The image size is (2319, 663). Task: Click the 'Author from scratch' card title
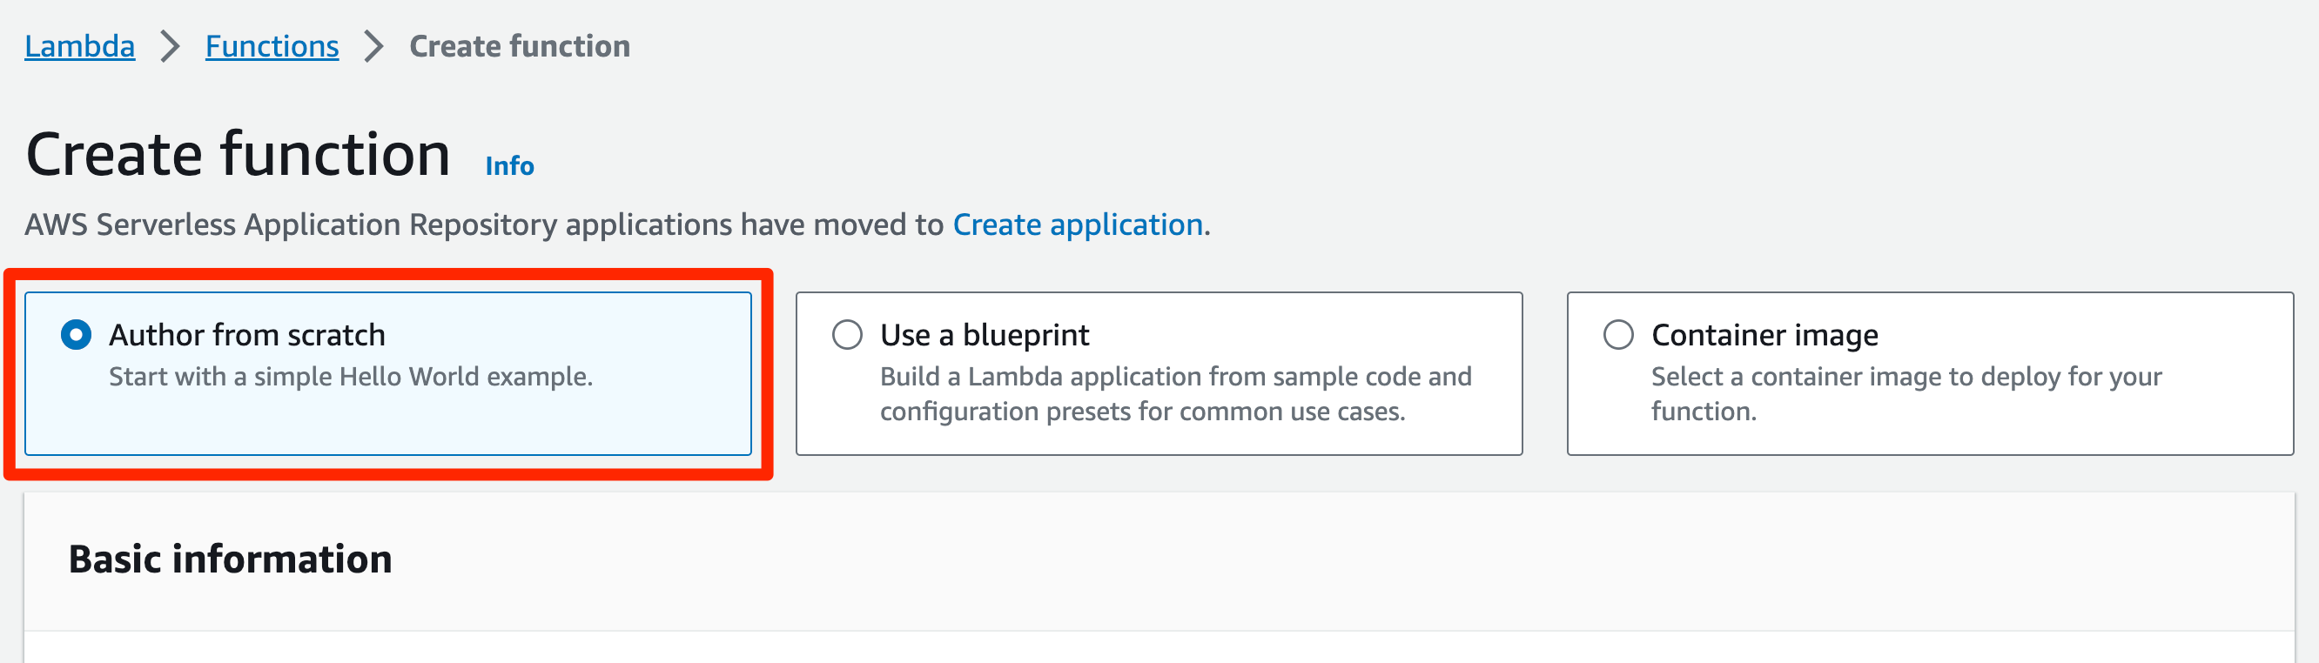(246, 336)
